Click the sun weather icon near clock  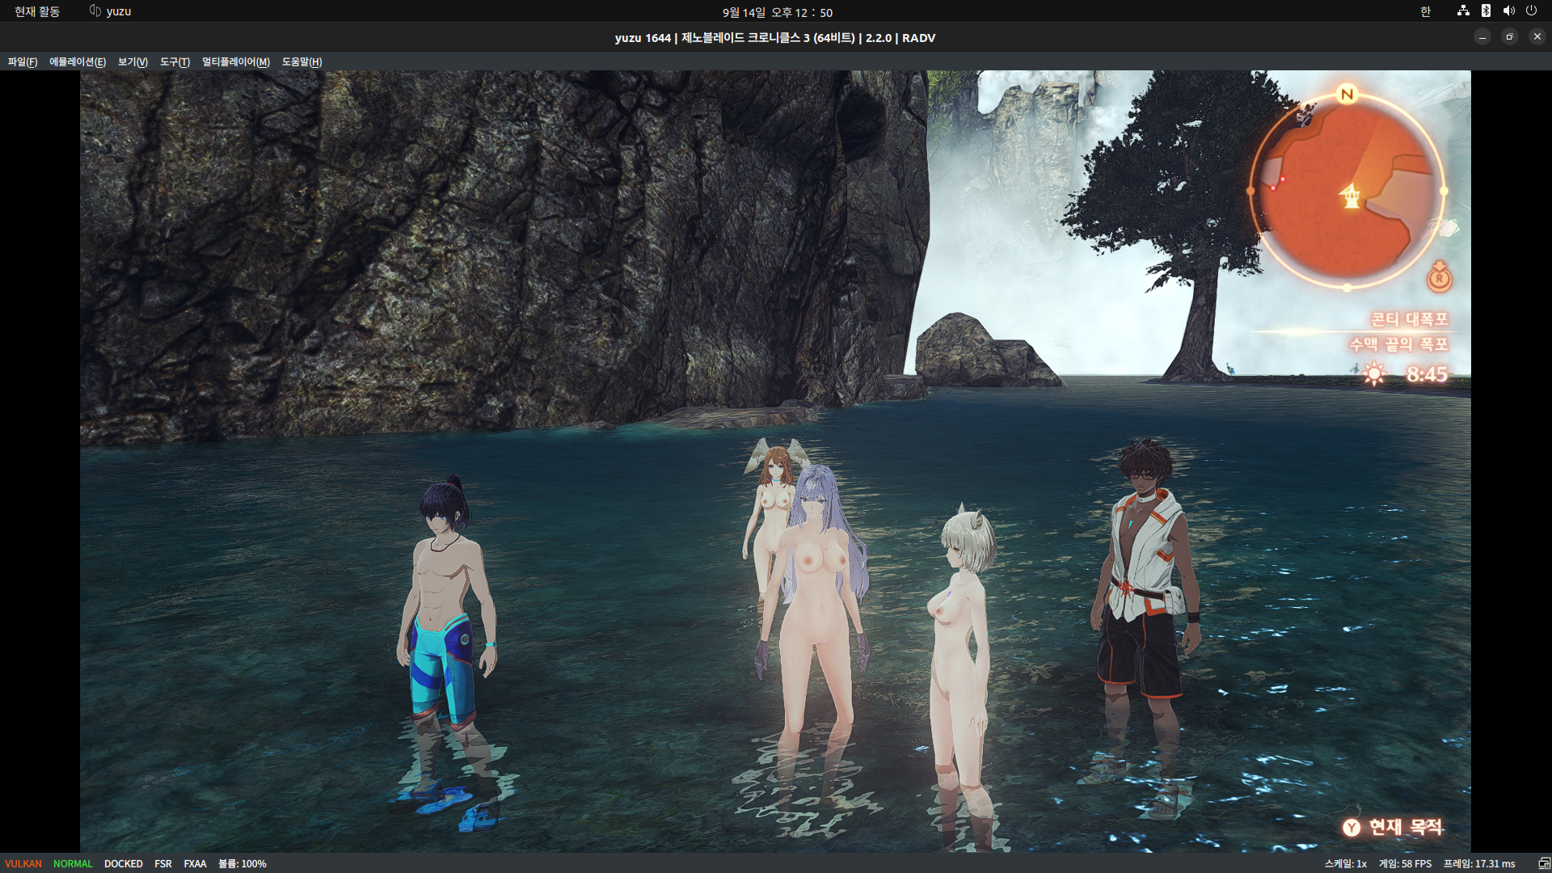1374,373
